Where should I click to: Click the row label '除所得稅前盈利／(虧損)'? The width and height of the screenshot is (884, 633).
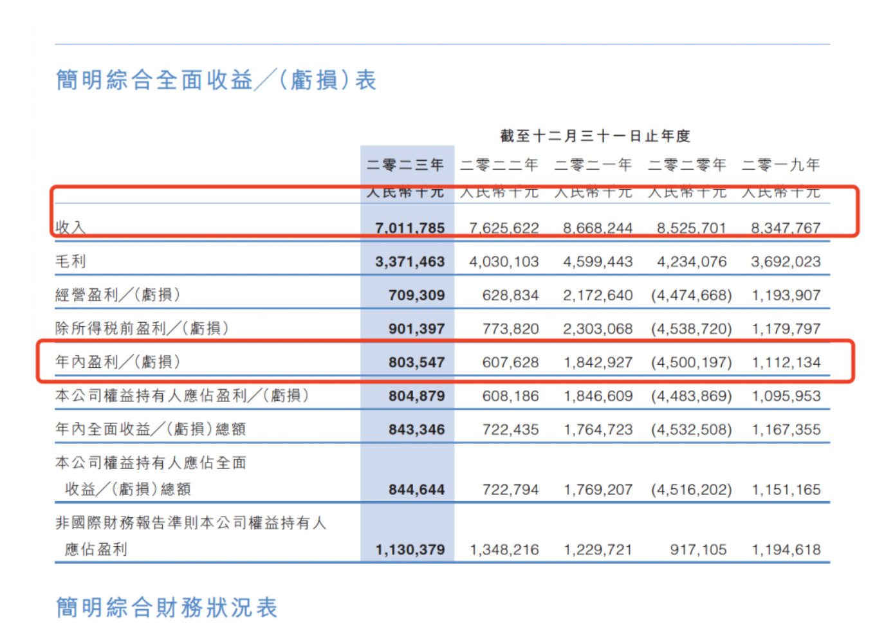[x=142, y=328]
